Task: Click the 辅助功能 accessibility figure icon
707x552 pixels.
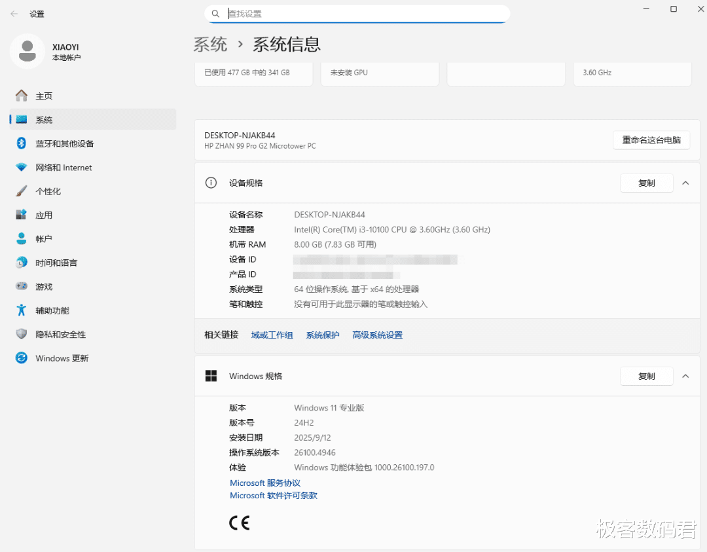Action: [x=21, y=310]
